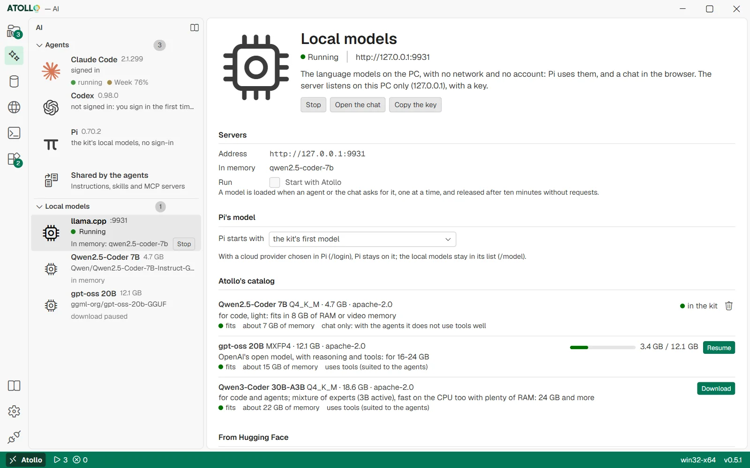Click the Agents count badge 3

(160, 45)
